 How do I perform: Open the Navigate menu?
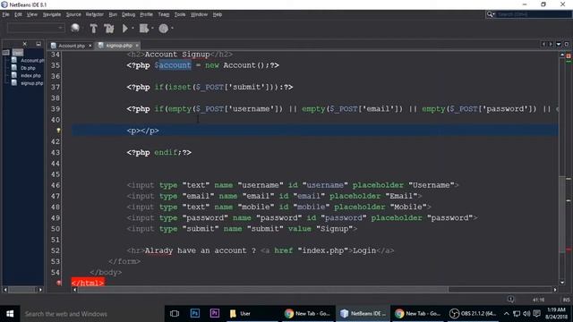pos(52,14)
